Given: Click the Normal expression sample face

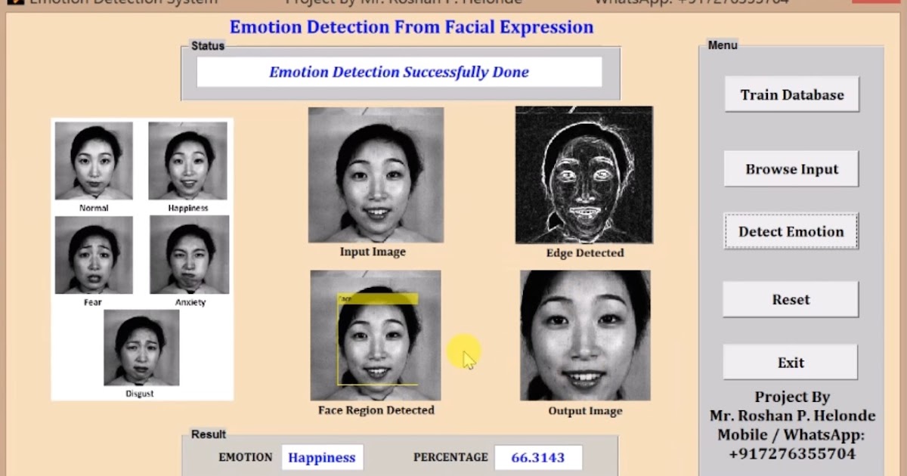Looking at the screenshot, I should coord(92,160).
